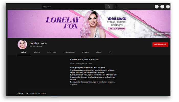Open the CANAIS tab
This screenshot has height=102, width=179.
pyautogui.click(x=85, y=52)
